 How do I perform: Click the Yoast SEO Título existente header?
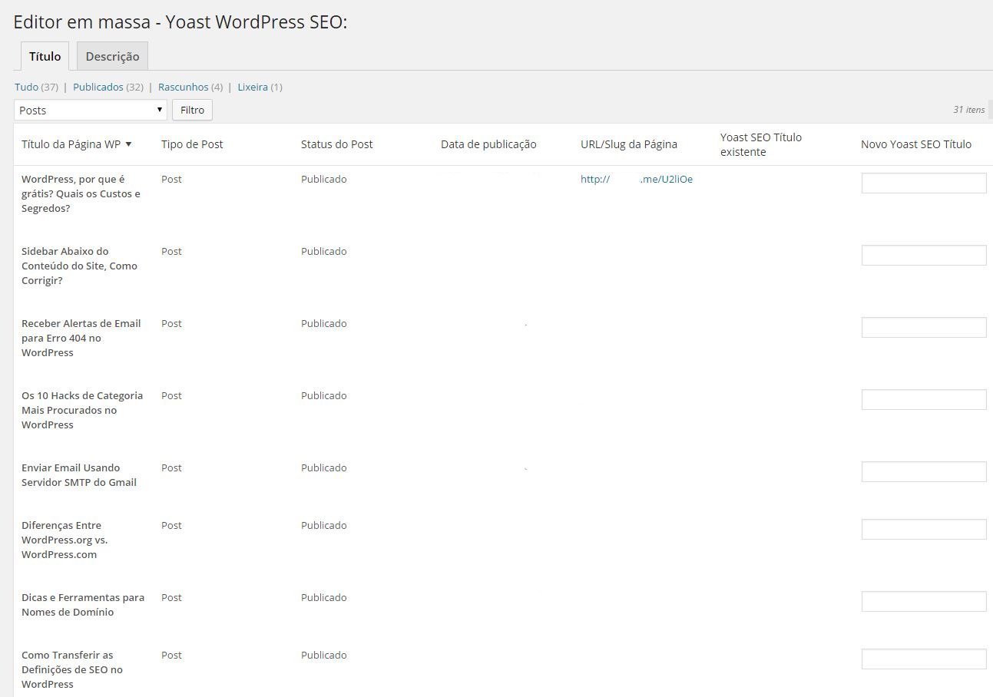pos(761,144)
